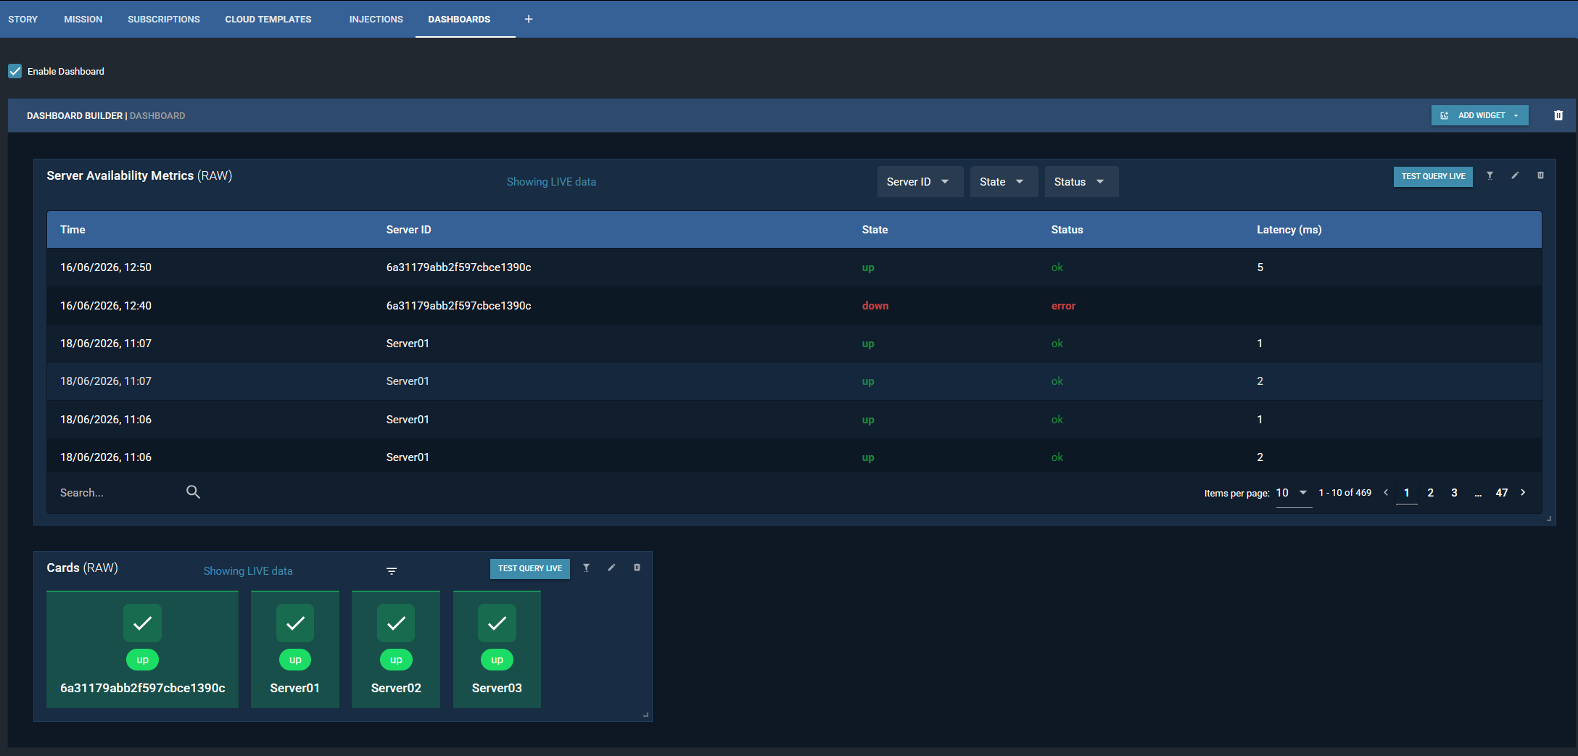Screen dimensions: 1578x756
Task: Switch to the Mission tab
Action: [83, 19]
